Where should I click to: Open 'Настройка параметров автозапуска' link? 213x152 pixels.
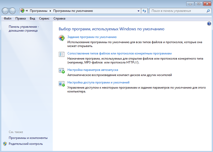point(93,70)
